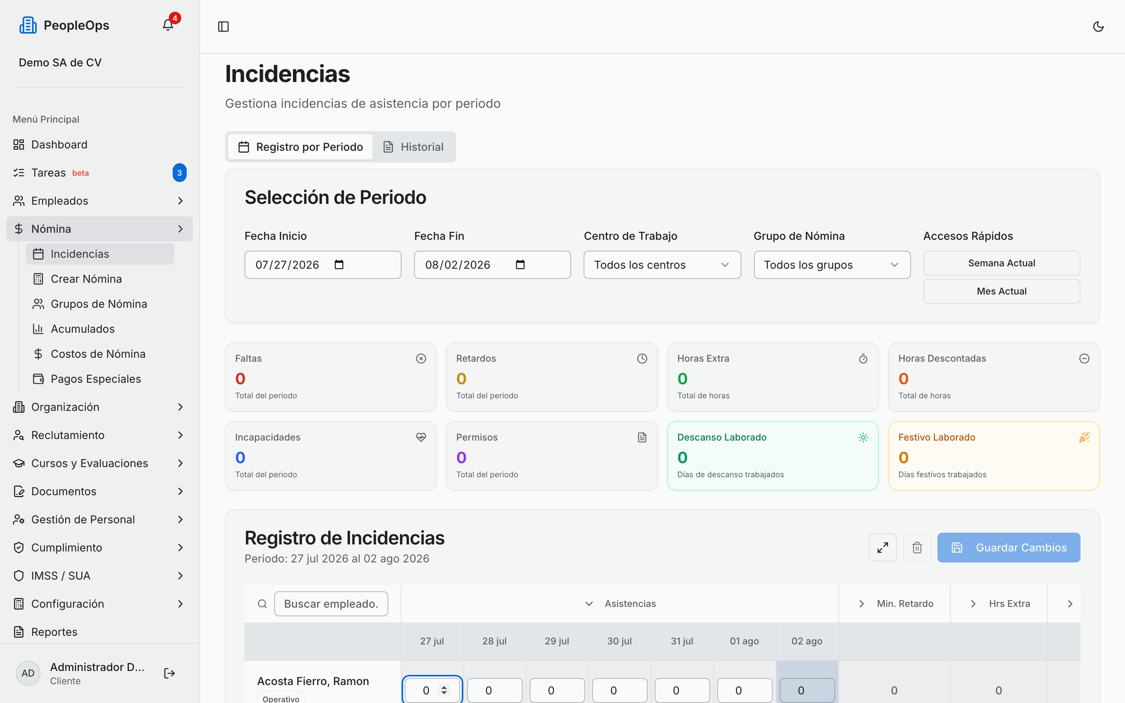
Task: Open Acumulados submenu item
Action: pyautogui.click(x=100, y=329)
